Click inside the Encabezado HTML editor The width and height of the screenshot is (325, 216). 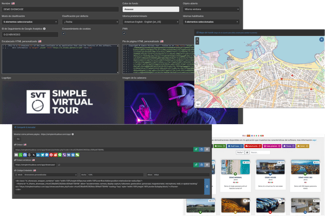tap(60, 59)
